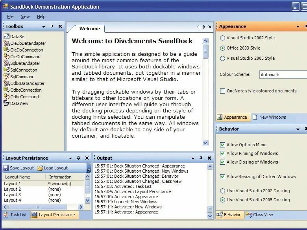
Task: Enable OneNote style coloured documents
Action: pos(222,91)
